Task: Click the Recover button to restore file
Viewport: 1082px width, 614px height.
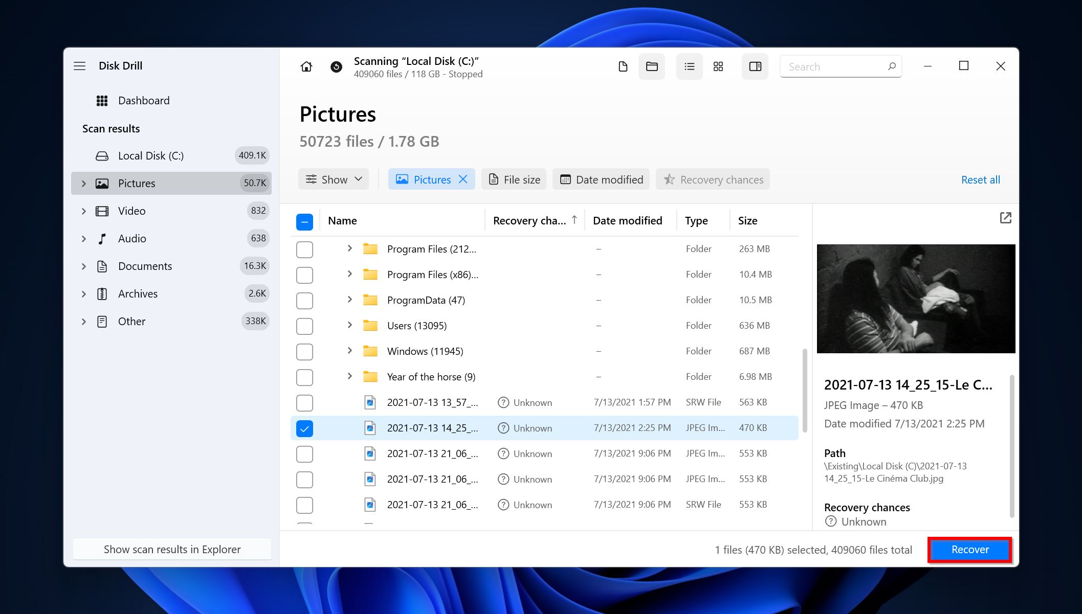Action: (970, 550)
